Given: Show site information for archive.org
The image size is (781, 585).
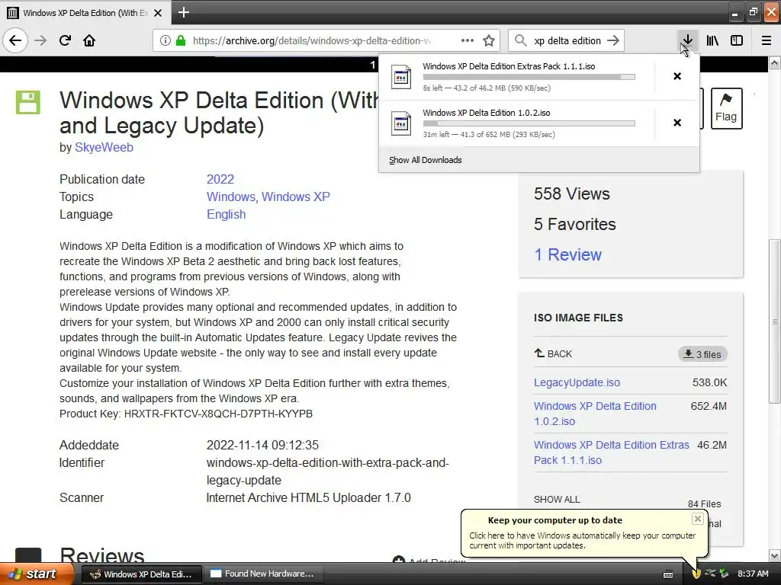Looking at the screenshot, I should coord(166,40).
